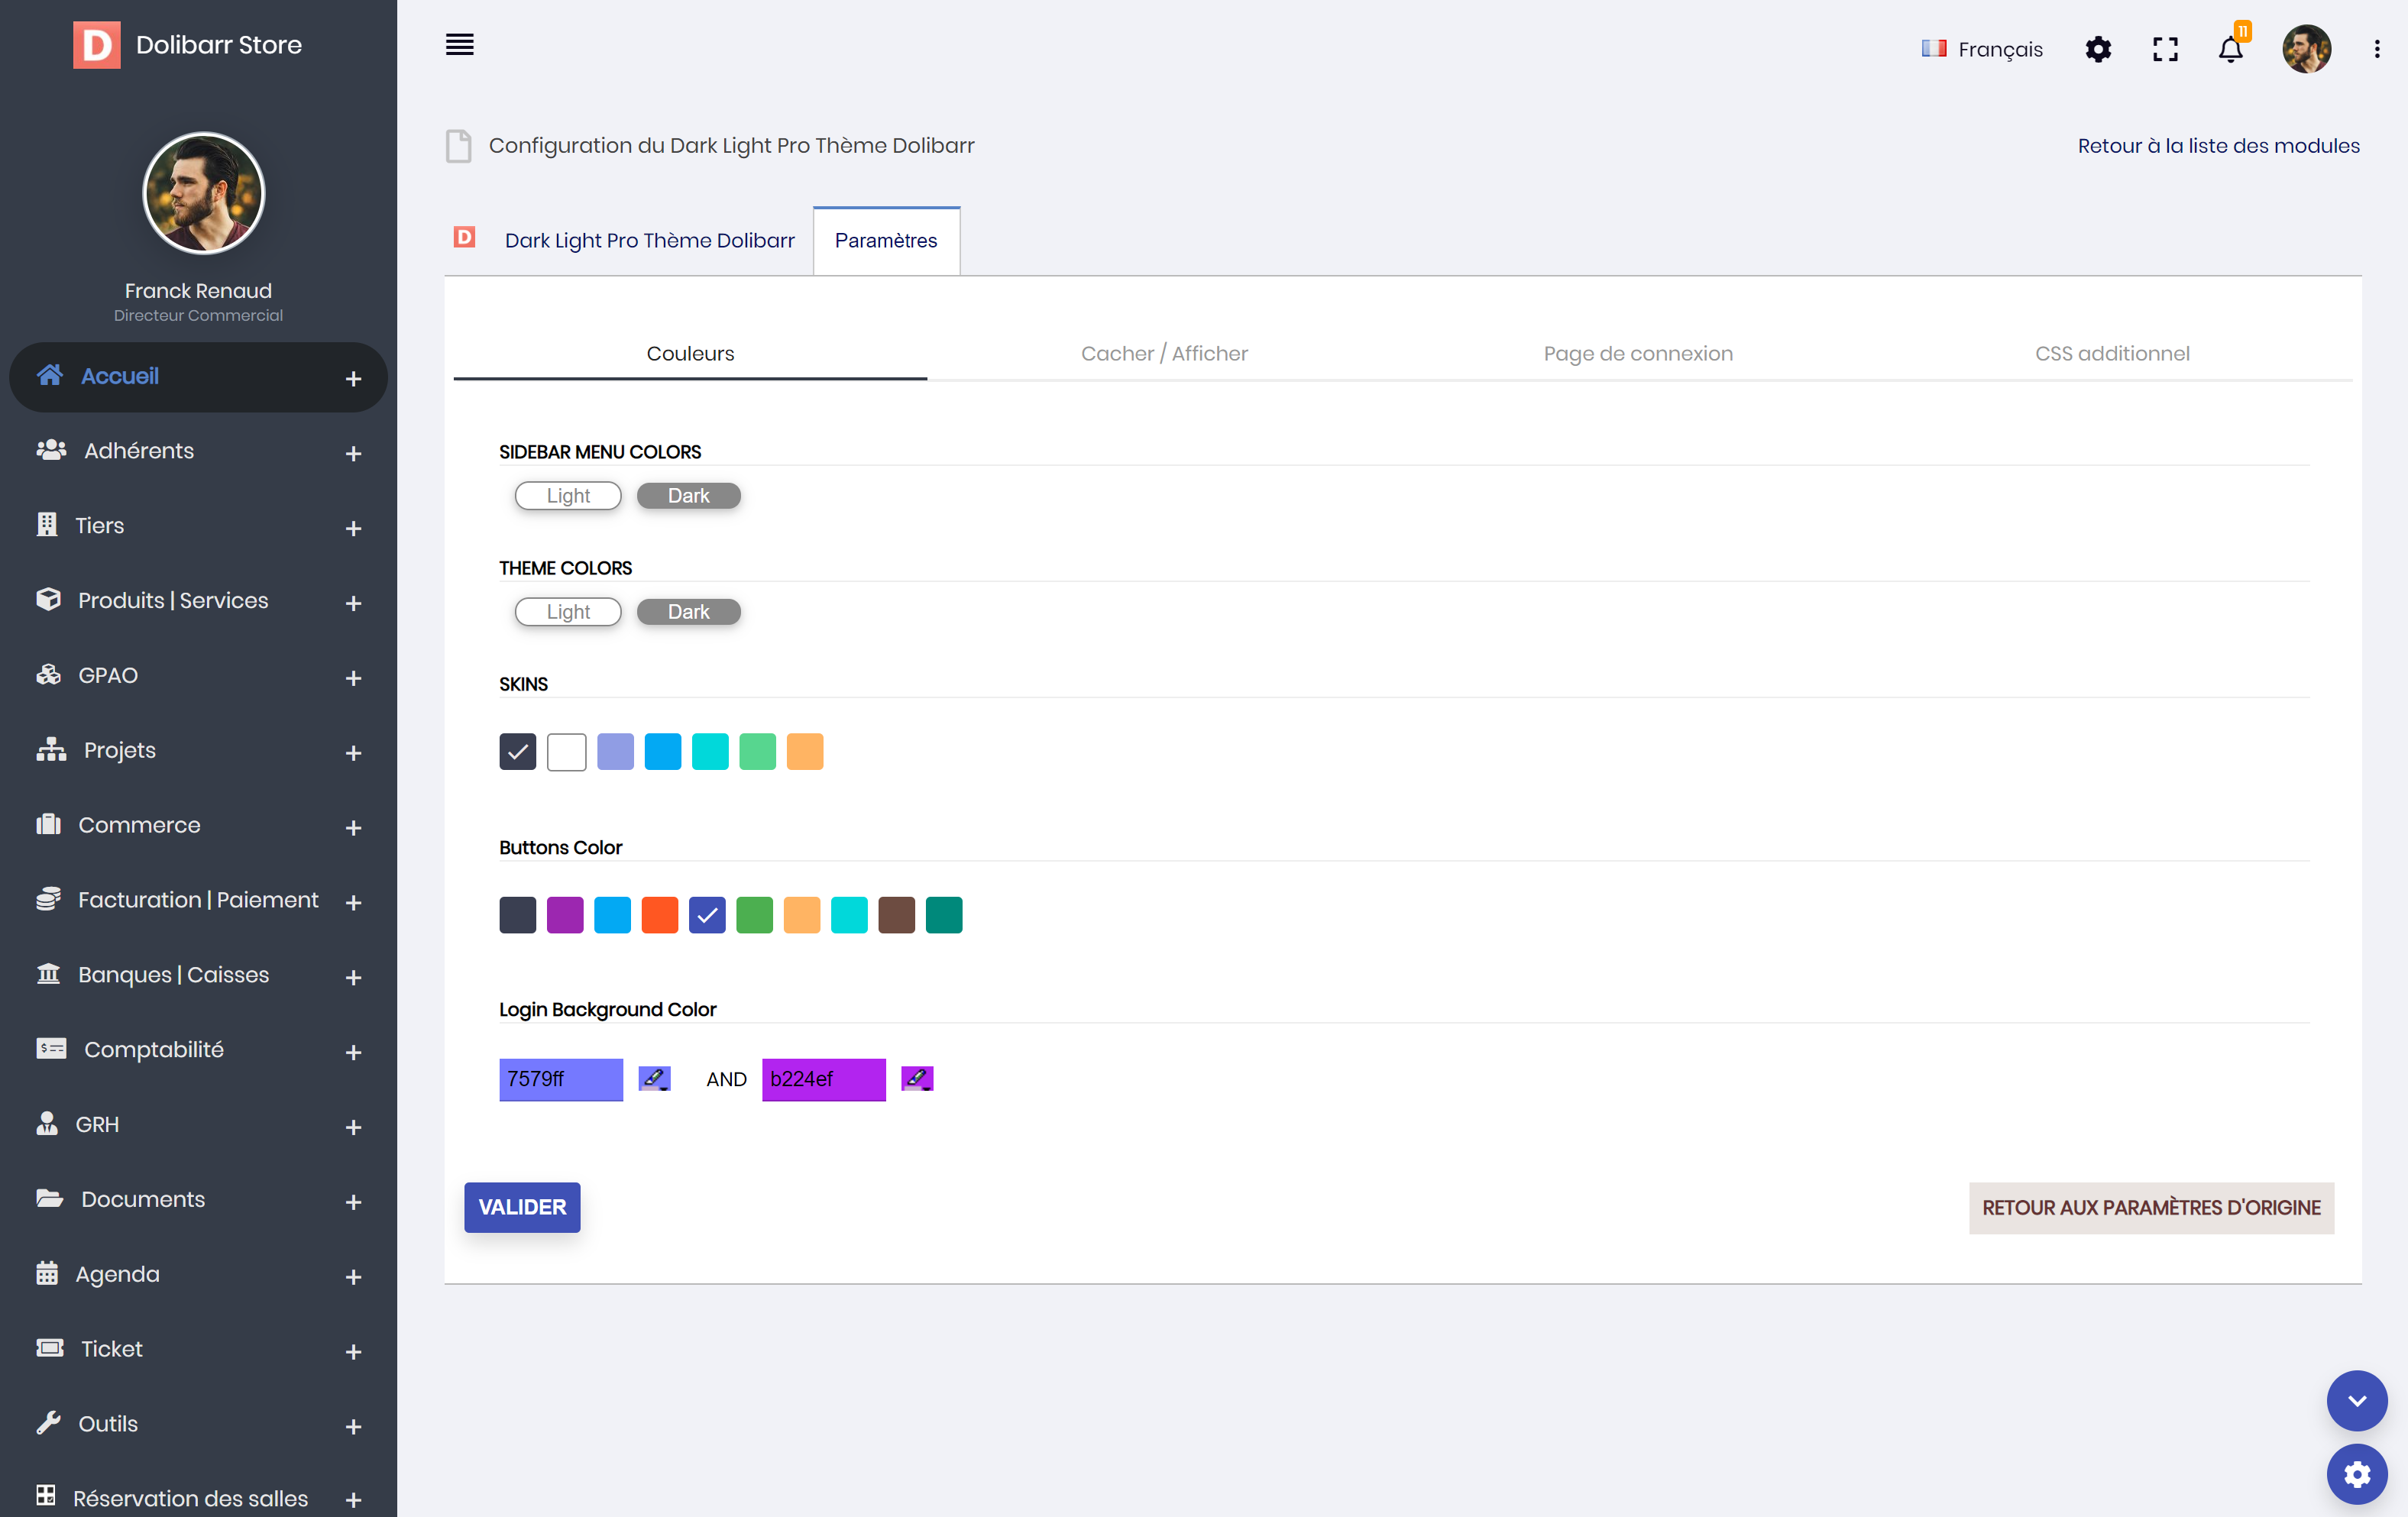Open notifications bell icon
Screen dimensions: 2408x1517
[x=2230, y=49]
